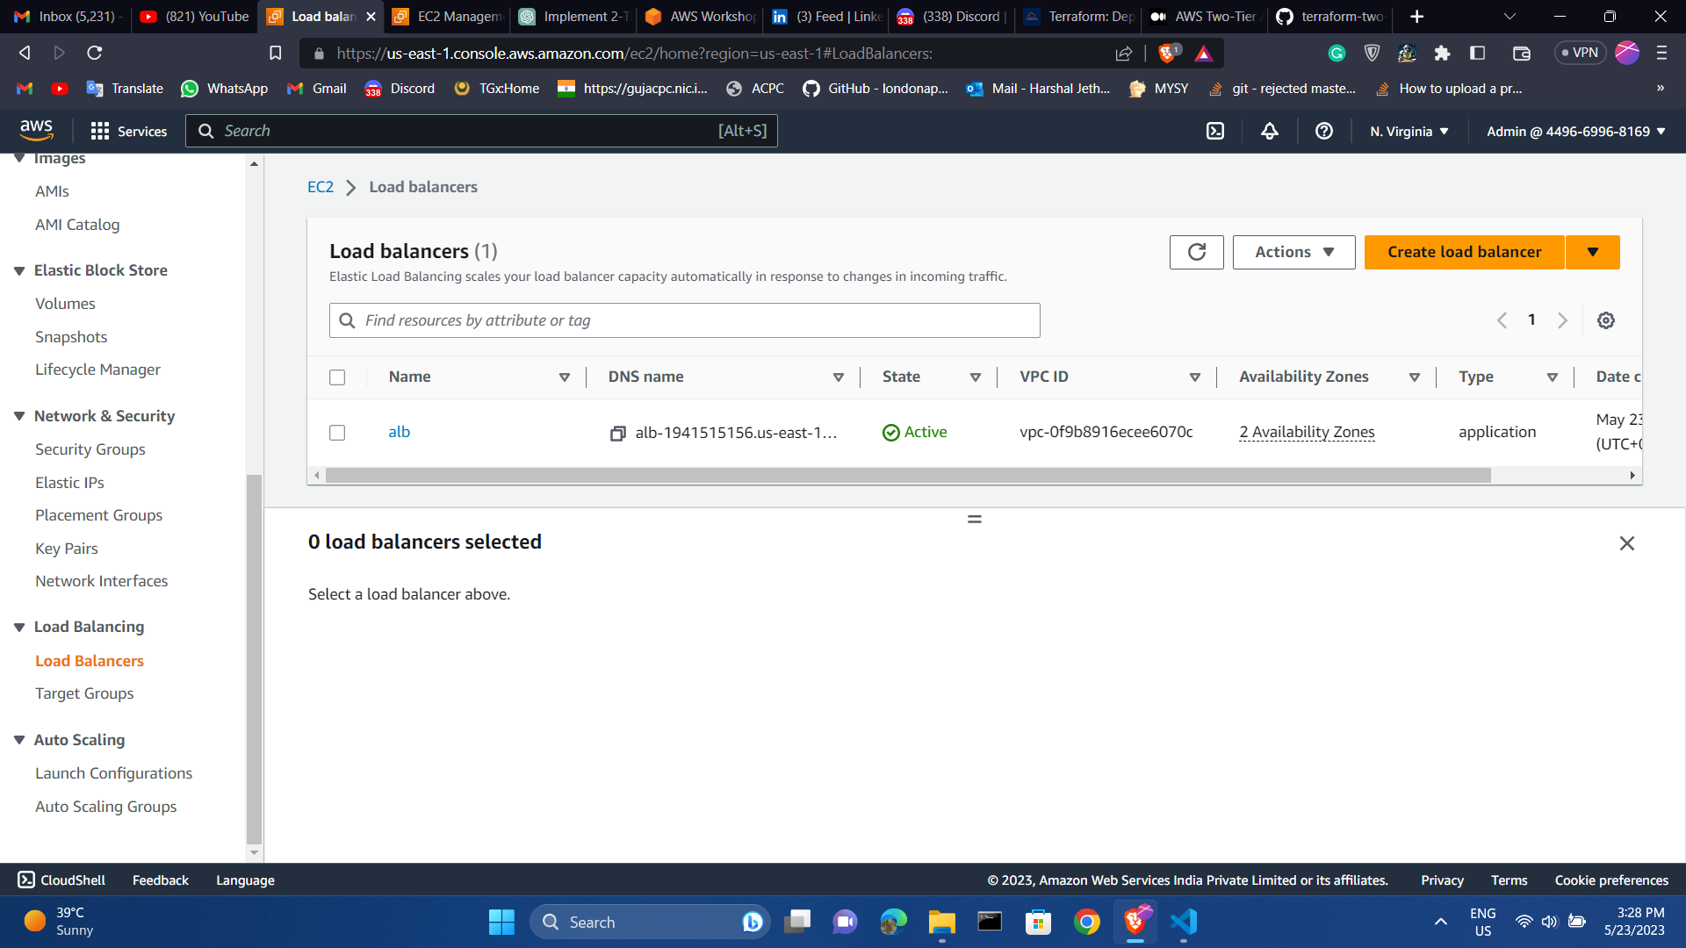This screenshot has height=948, width=1686.
Task: Copy the alb DNS name
Action: click(x=618, y=434)
